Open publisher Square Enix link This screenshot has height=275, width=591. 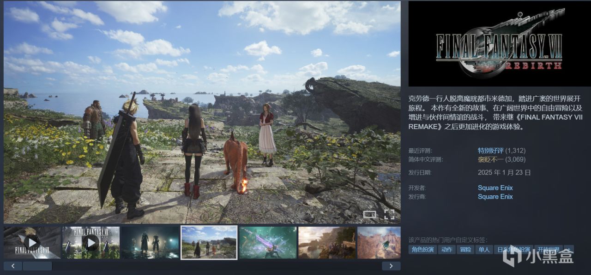495,197
